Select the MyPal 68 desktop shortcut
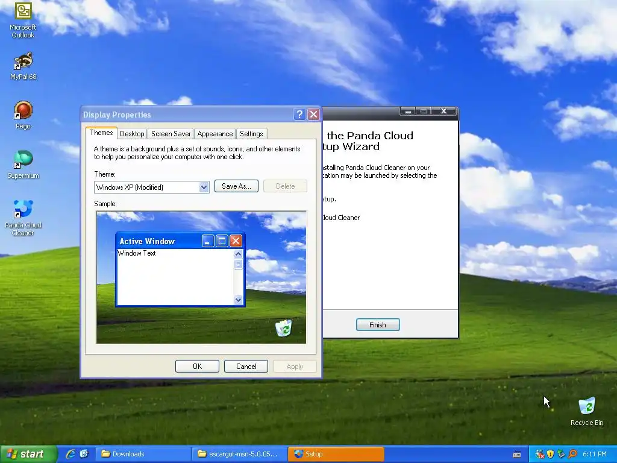Image resolution: width=617 pixels, height=463 pixels. pyautogui.click(x=23, y=66)
